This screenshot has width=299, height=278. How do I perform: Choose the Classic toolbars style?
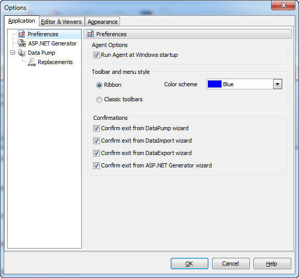point(99,99)
